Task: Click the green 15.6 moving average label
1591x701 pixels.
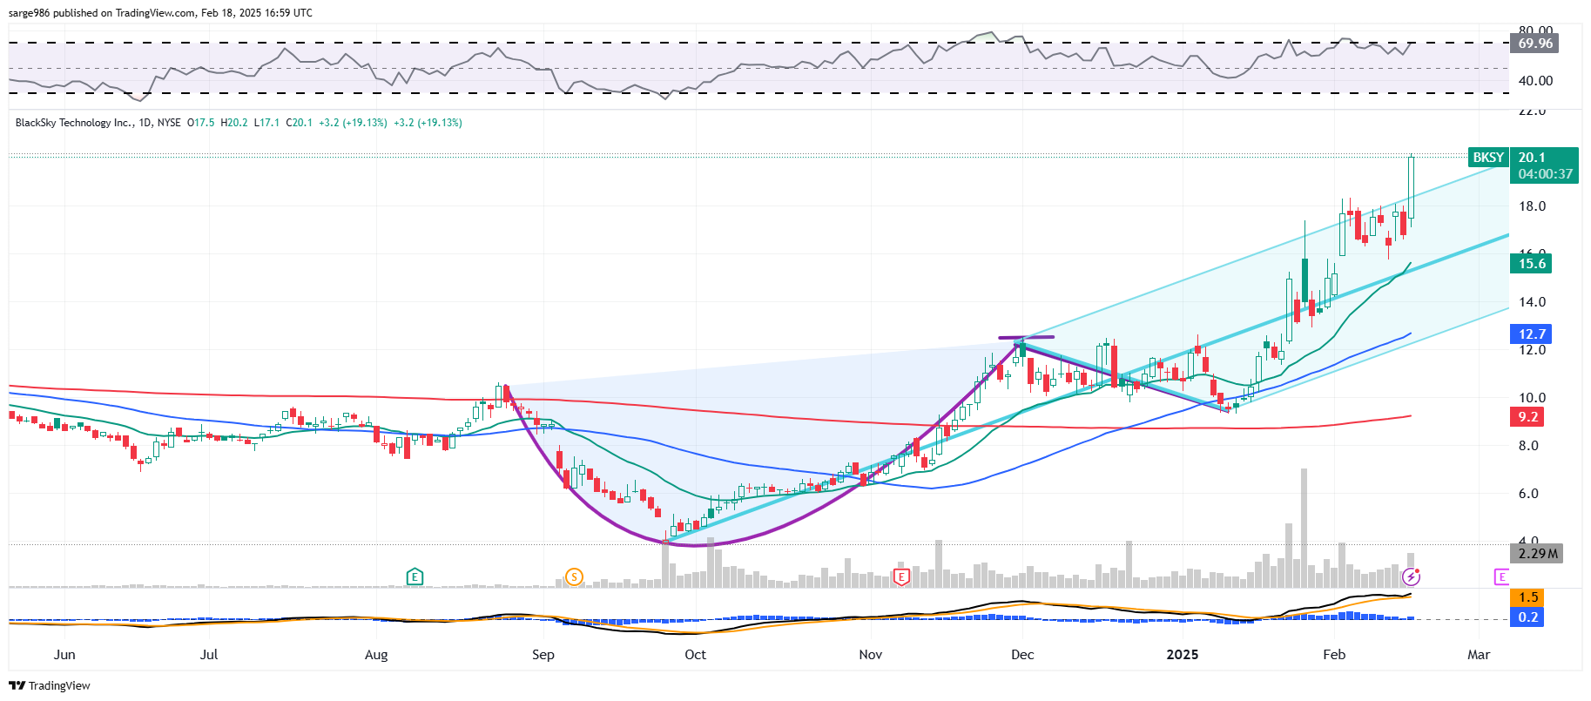Action: pos(1532,264)
